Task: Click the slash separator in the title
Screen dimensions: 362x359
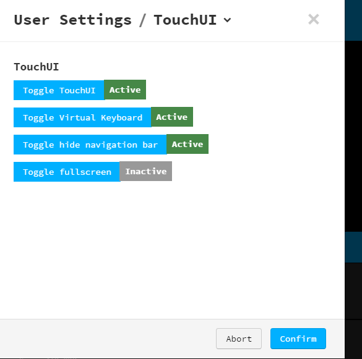Action: pyautogui.click(x=143, y=20)
